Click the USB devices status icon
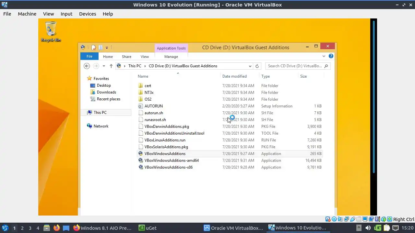415x233 pixels. point(352,219)
